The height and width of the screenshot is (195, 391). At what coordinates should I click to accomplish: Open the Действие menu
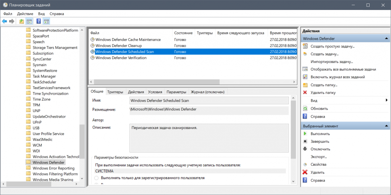tap(24, 14)
